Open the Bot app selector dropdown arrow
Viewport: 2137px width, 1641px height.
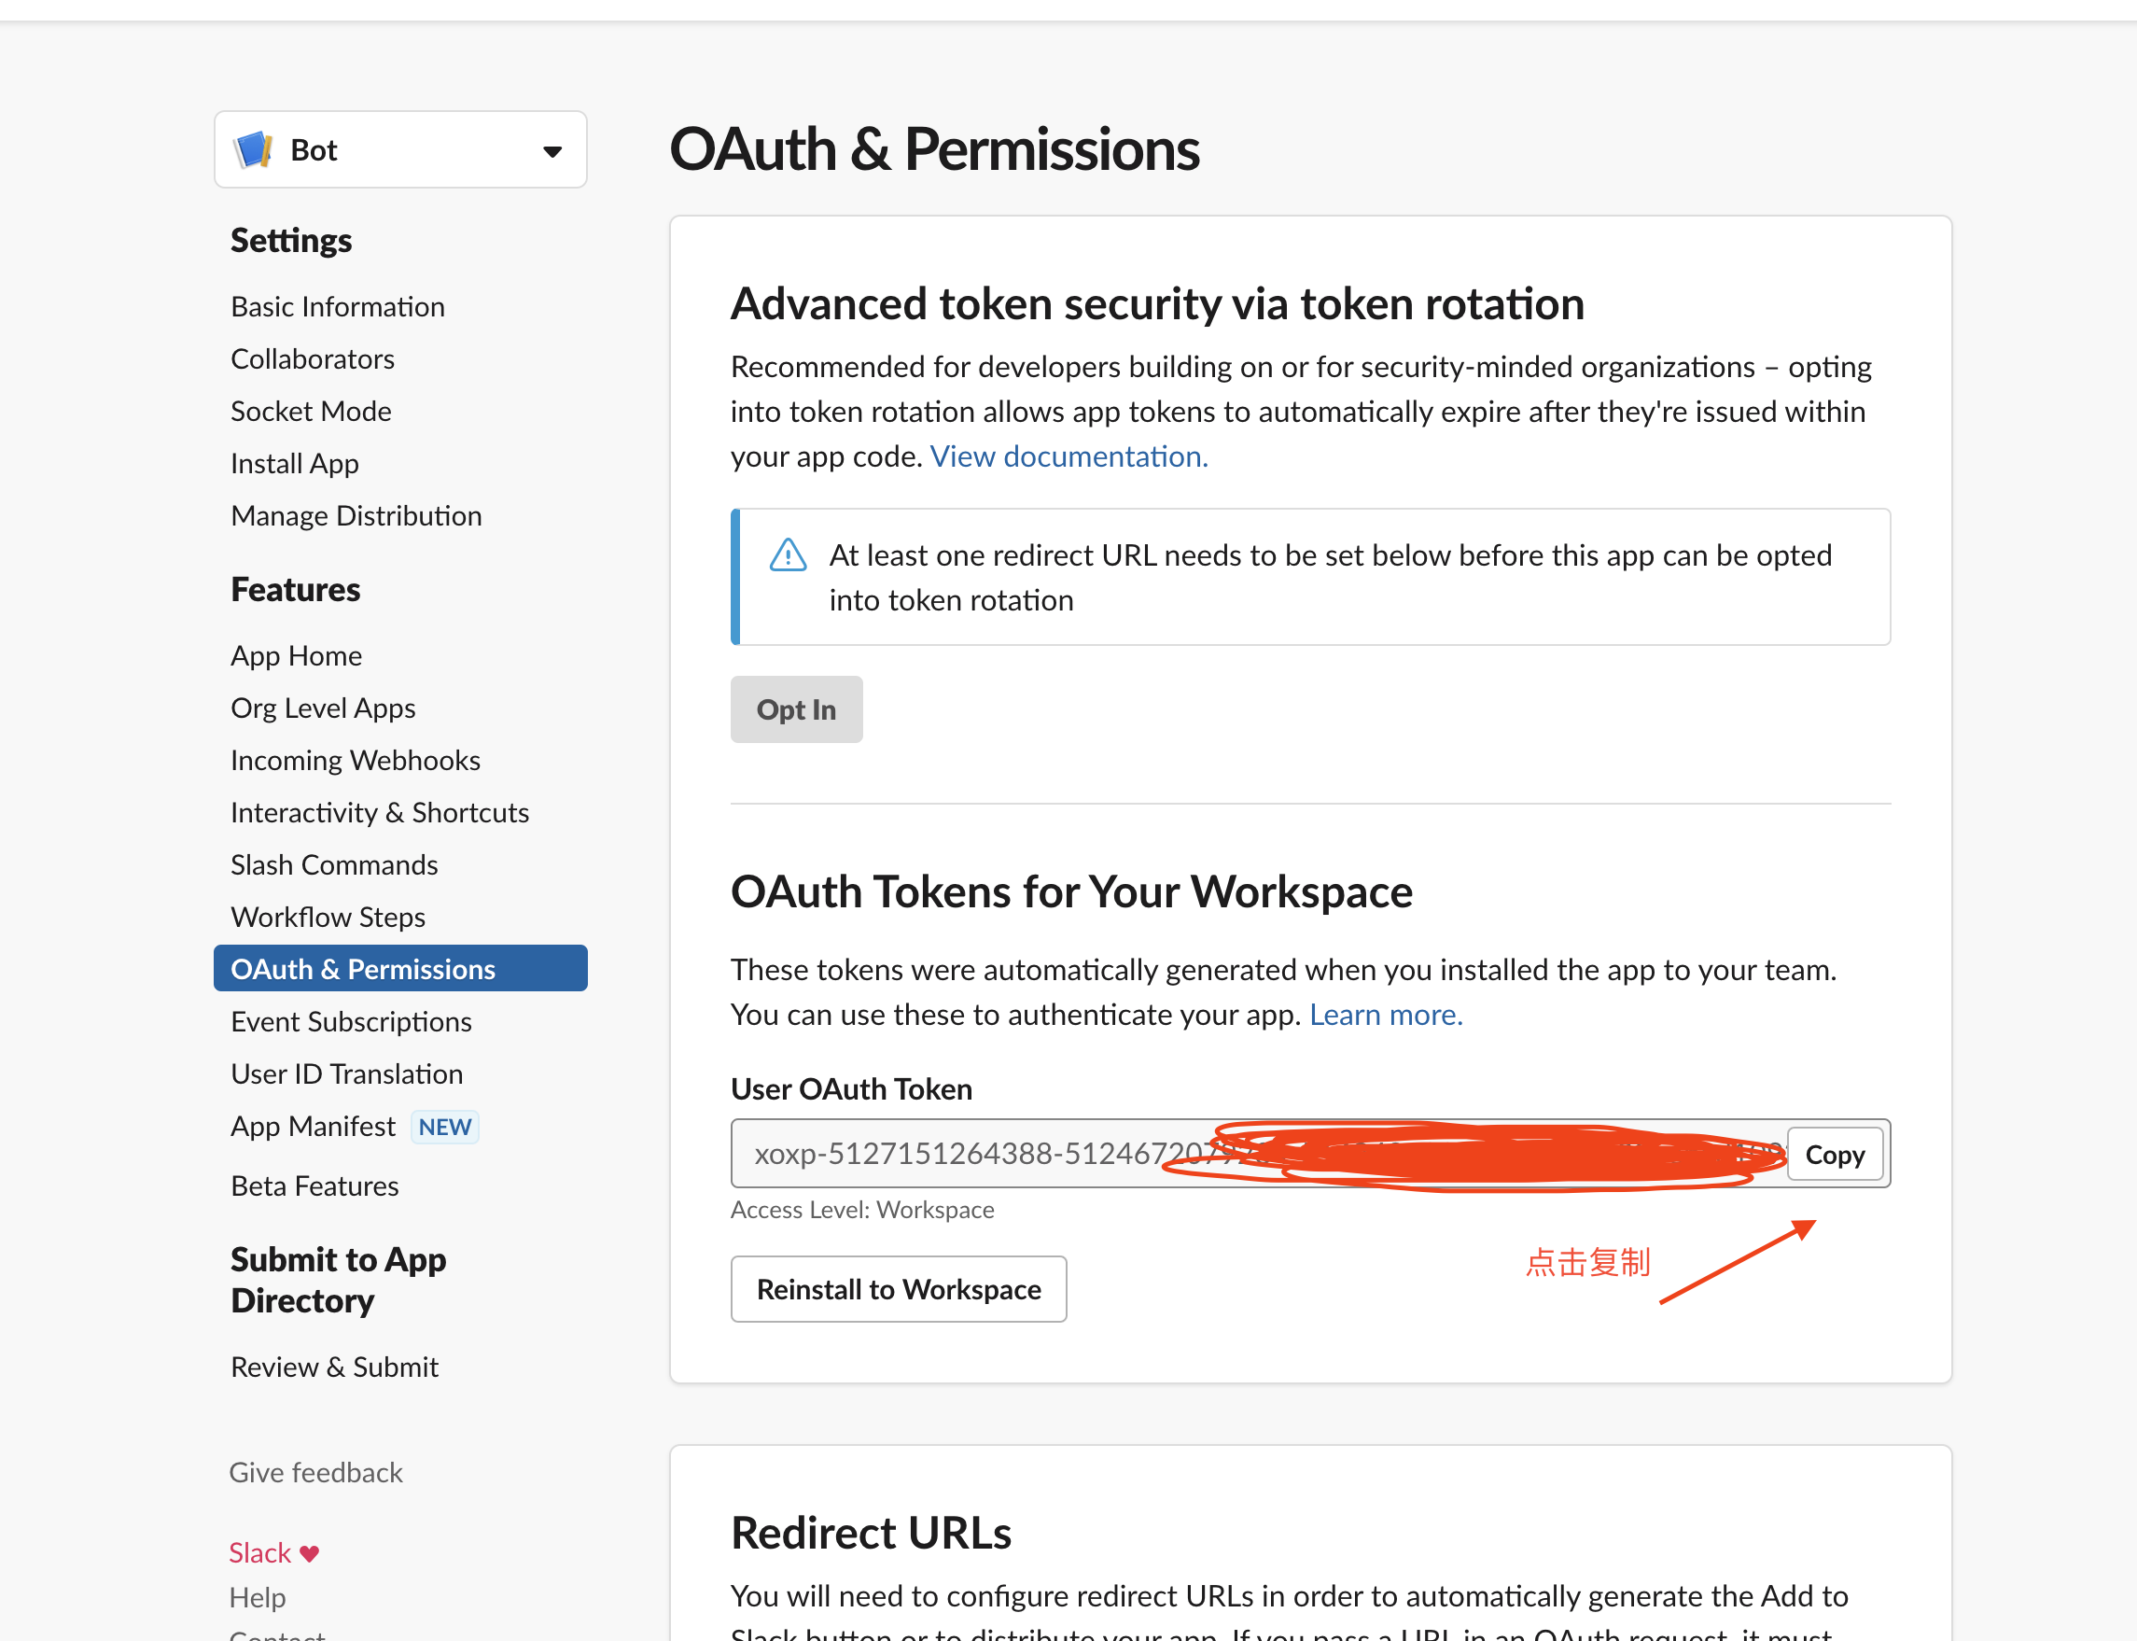pos(552,151)
